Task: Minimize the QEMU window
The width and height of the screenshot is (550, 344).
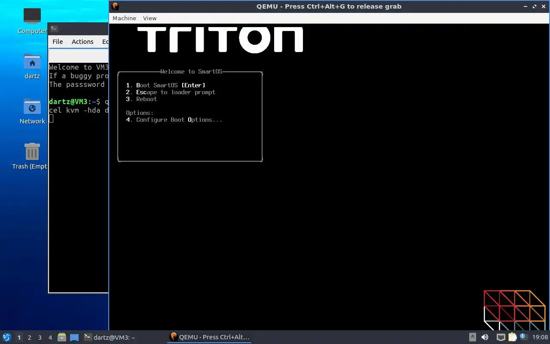Action: [526, 6]
